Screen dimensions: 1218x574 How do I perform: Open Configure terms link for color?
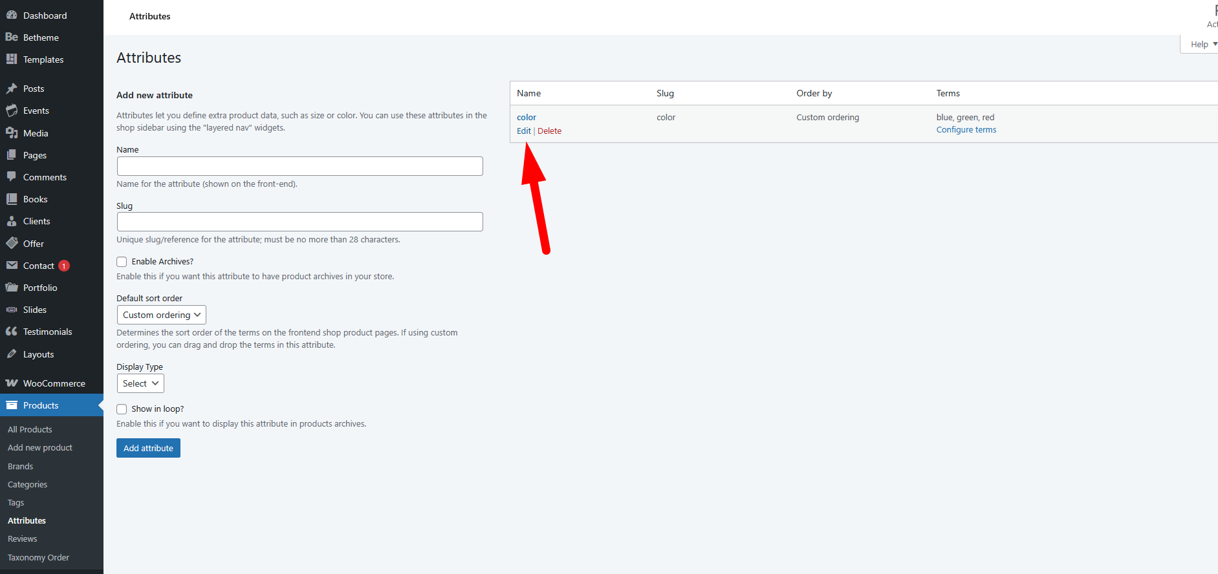[x=966, y=130]
